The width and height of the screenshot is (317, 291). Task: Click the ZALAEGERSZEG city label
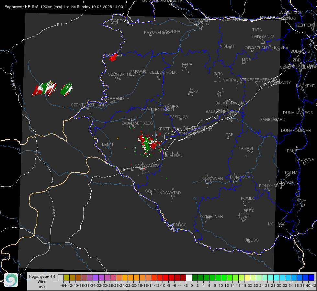pos(137,123)
